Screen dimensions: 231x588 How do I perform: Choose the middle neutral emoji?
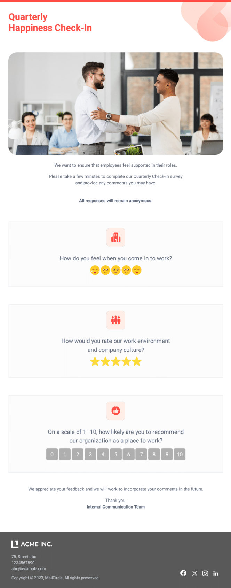pyautogui.click(x=116, y=270)
